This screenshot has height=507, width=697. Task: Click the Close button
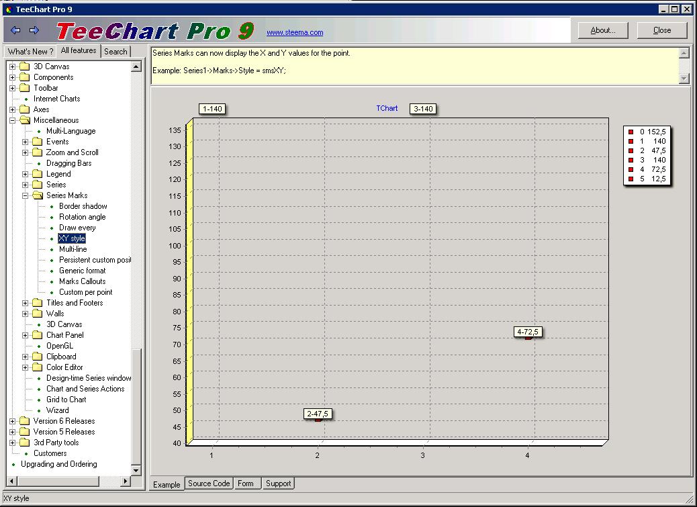pyautogui.click(x=662, y=30)
